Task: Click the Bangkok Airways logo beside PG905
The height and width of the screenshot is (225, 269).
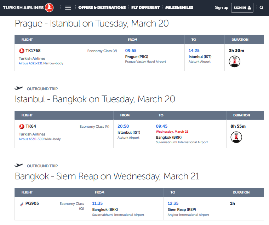Action: [x=22, y=204]
